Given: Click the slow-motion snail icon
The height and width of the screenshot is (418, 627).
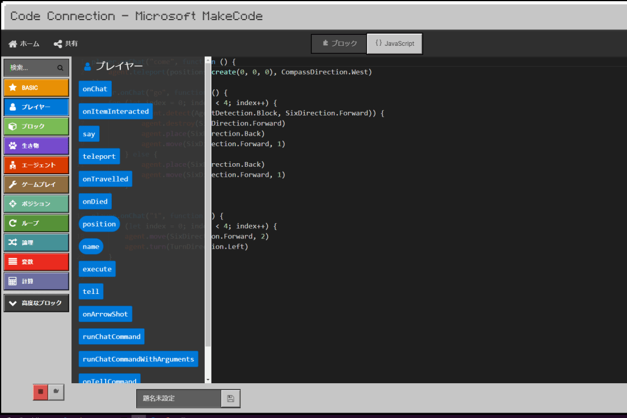Looking at the screenshot, I should (56, 392).
